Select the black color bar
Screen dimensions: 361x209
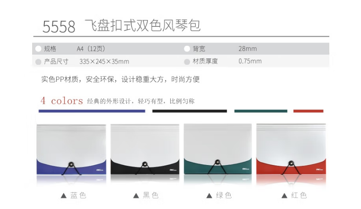(189, 111)
